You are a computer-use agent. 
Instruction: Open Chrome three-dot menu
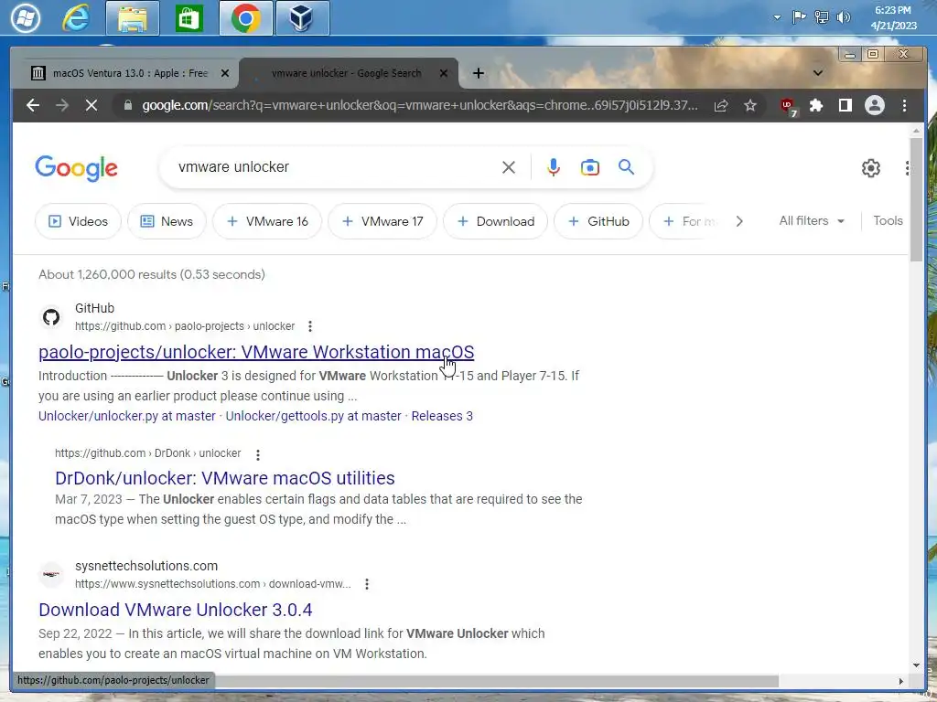(x=904, y=106)
